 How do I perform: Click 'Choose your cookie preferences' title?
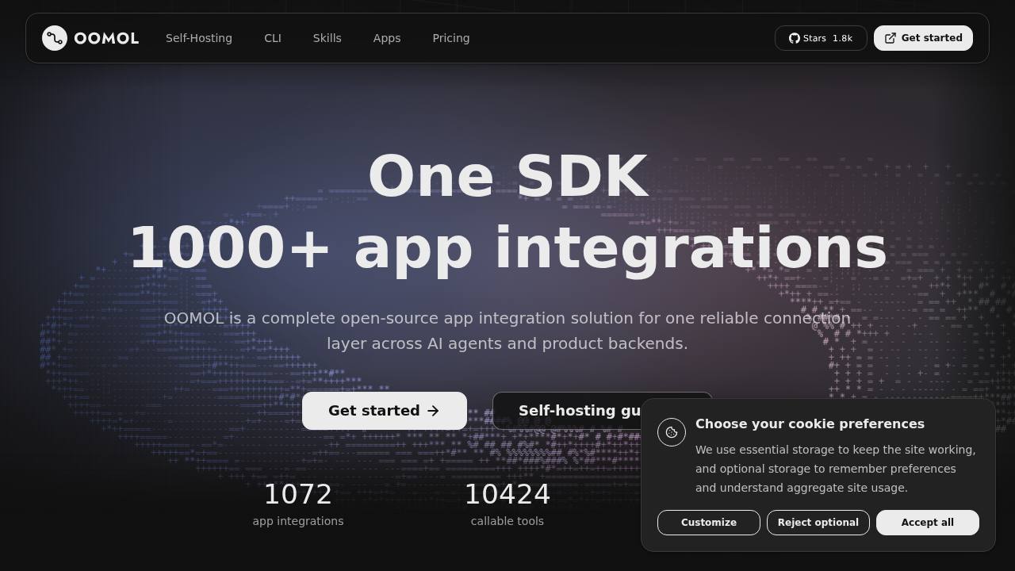pos(810,424)
